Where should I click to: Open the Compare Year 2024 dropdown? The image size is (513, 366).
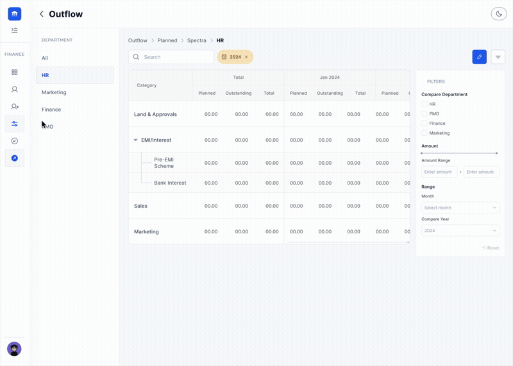click(x=460, y=231)
